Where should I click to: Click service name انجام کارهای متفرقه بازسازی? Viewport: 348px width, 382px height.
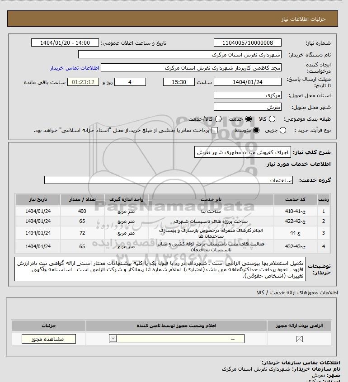coord(211,233)
